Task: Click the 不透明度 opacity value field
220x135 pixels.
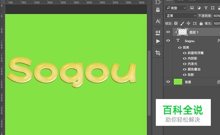Action: tap(216, 16)
